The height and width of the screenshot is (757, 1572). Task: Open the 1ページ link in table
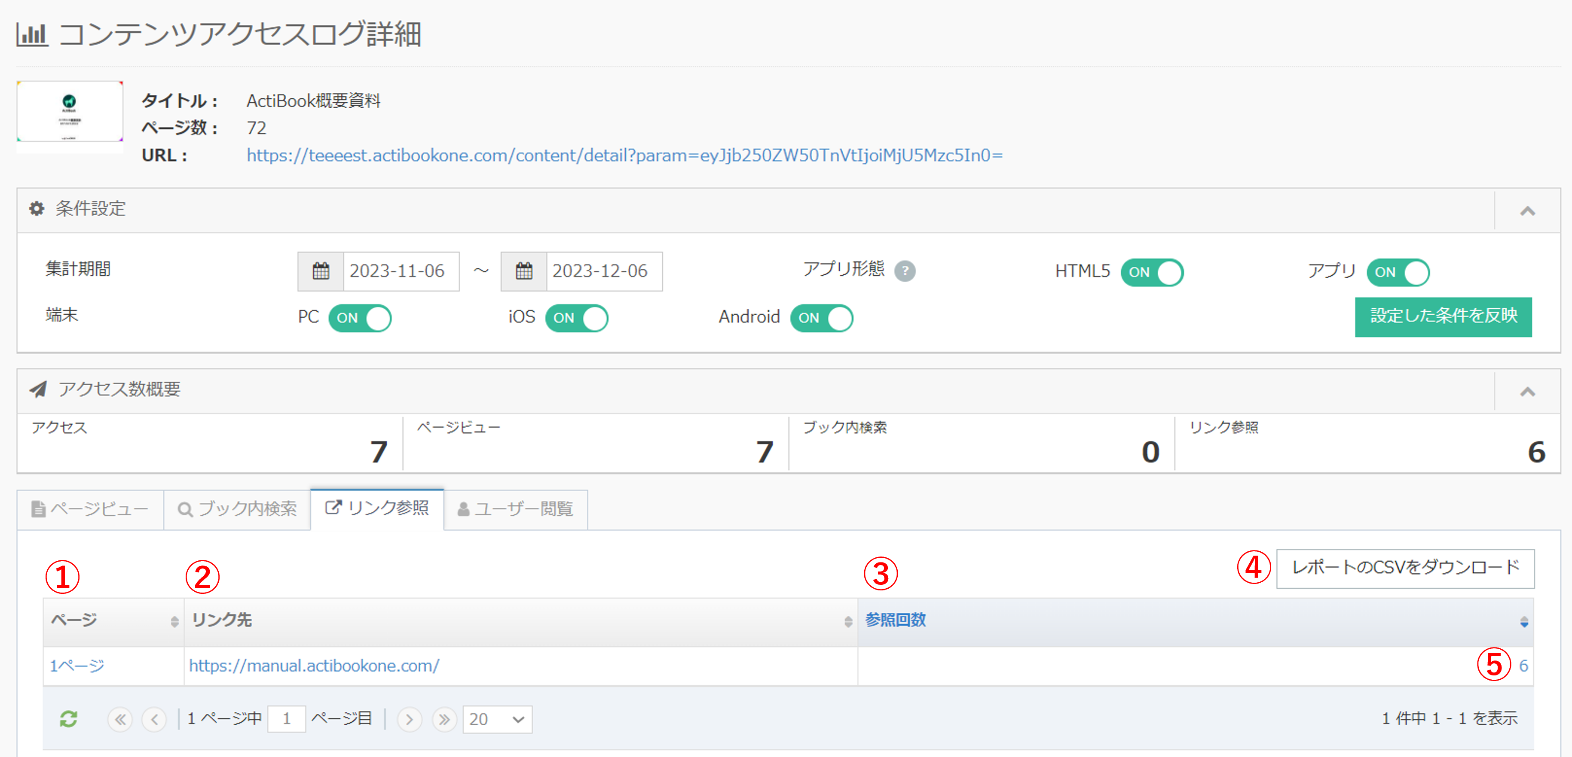point(77,666)
